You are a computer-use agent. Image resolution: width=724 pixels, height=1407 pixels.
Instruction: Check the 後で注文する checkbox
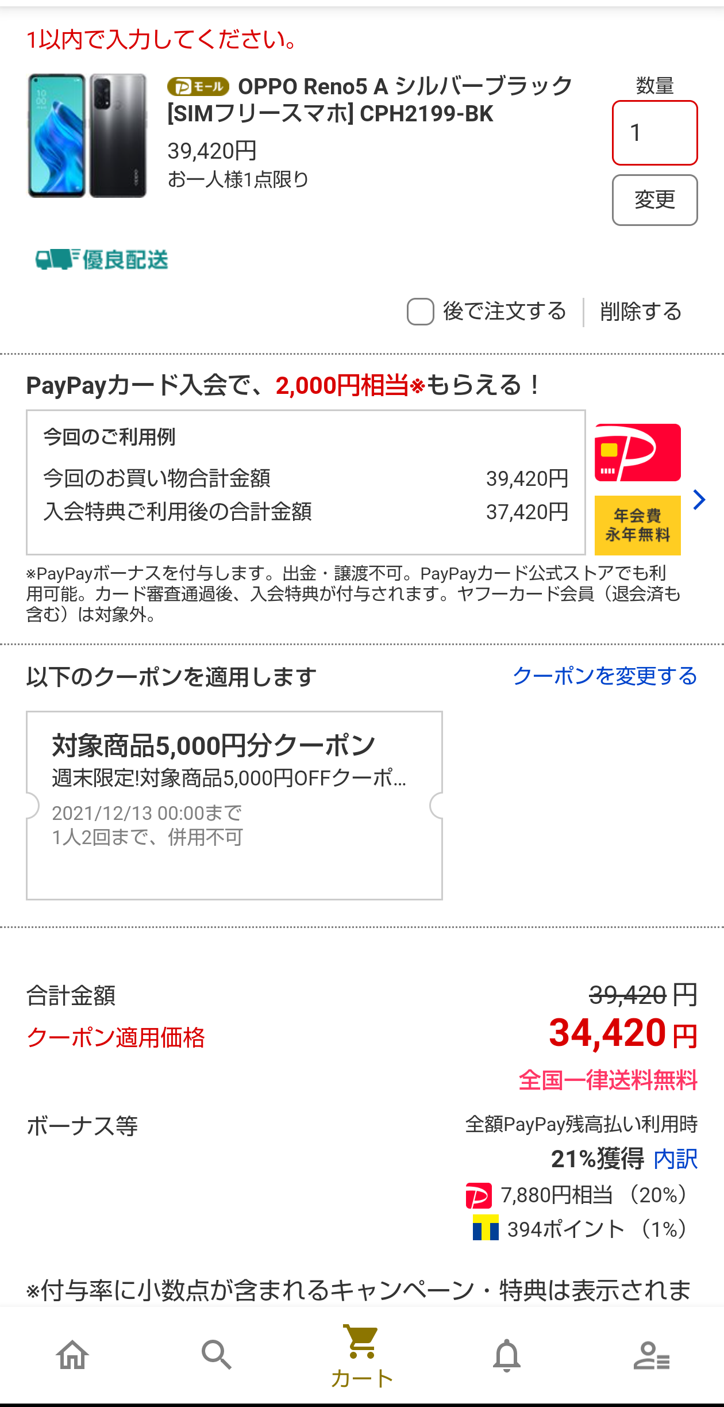point(420,312)
